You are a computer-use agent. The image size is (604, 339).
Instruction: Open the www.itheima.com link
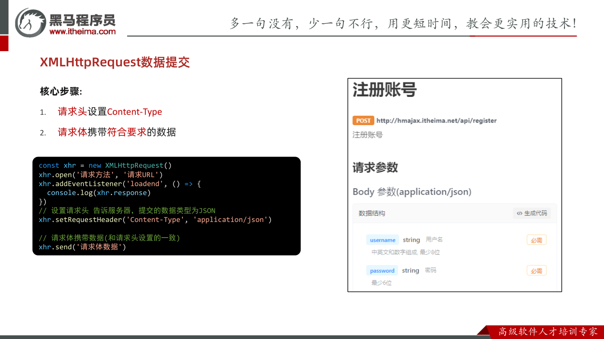click(x=82, y=31)
